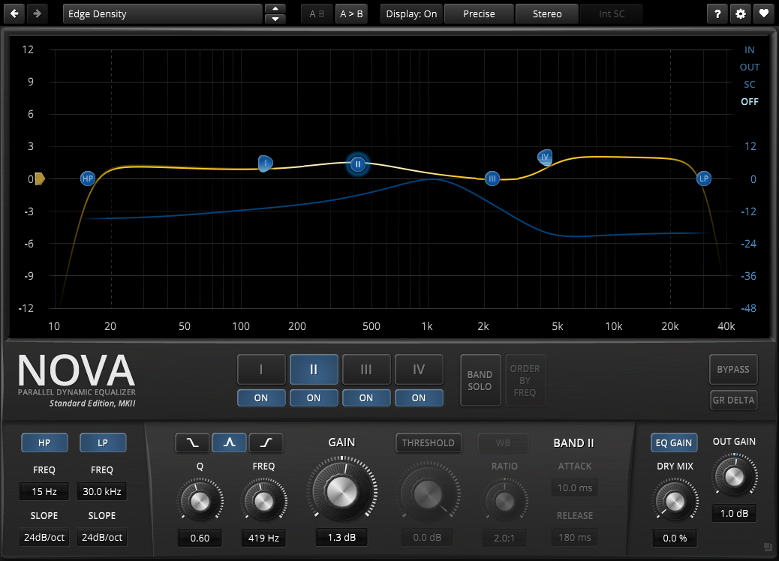Viewport: 779px width, 561px height.
Task: Select band I tab
Action: point(261,369)
